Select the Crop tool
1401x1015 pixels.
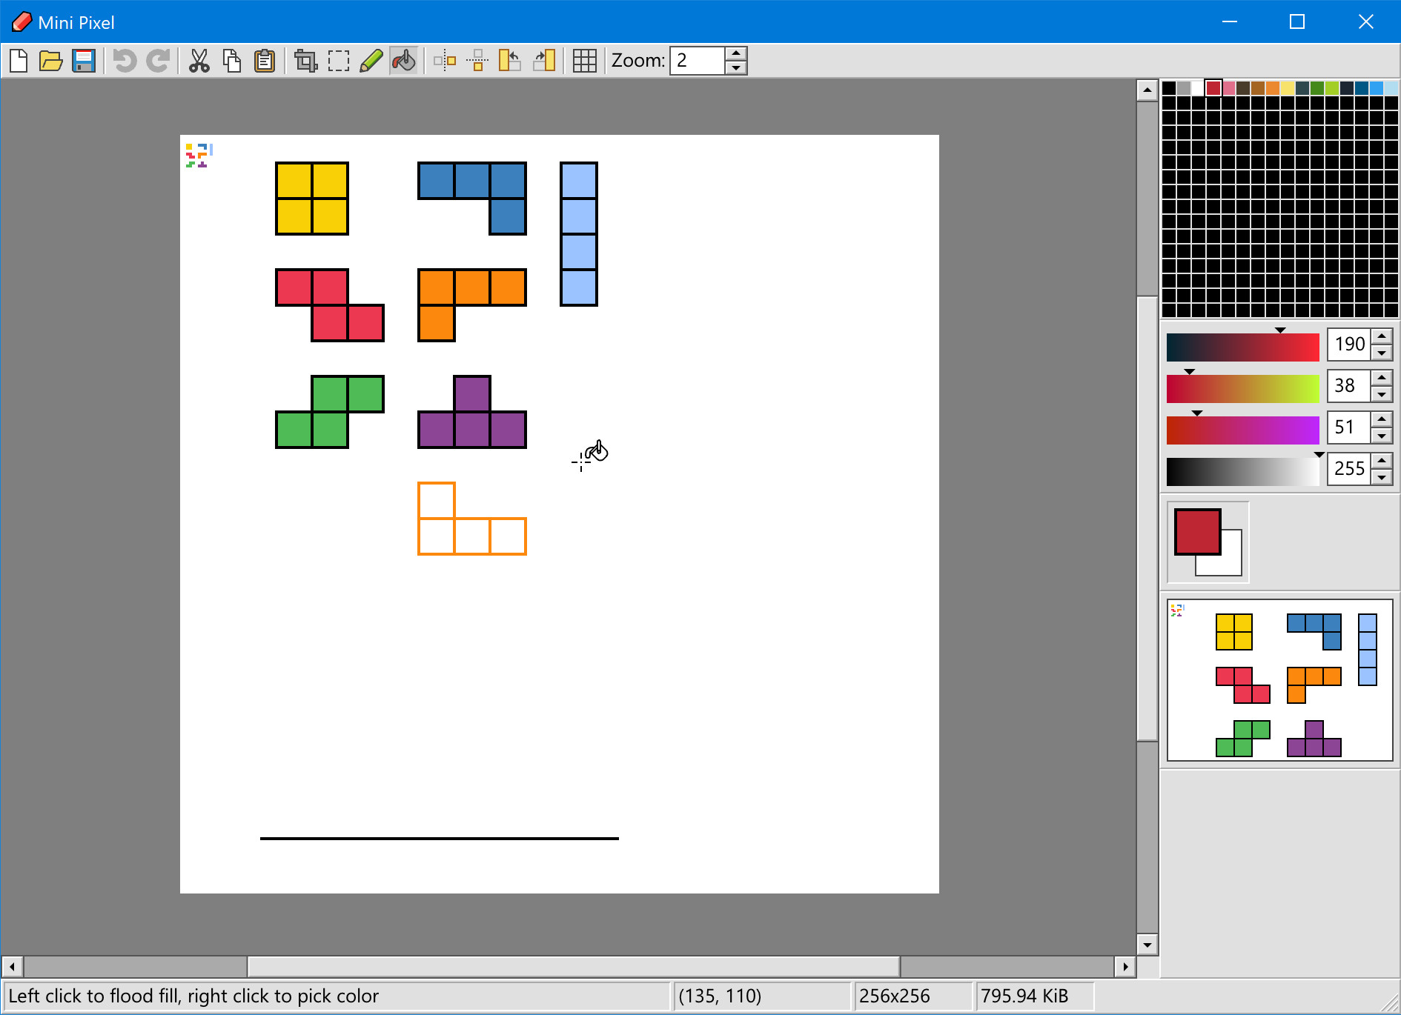click(x=305, y=61)
